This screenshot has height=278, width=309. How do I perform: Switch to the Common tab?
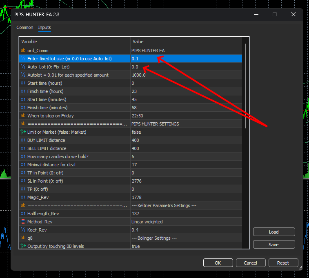click(25, 27)
